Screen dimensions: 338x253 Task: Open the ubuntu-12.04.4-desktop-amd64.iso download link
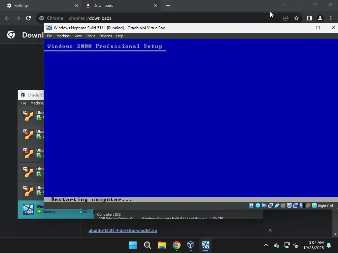(x=123, y=230)
